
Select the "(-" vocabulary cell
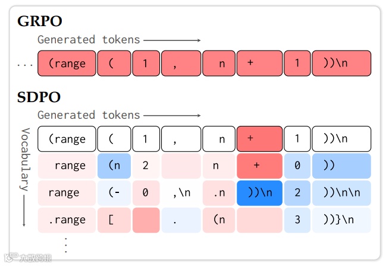tap(114, 193)
